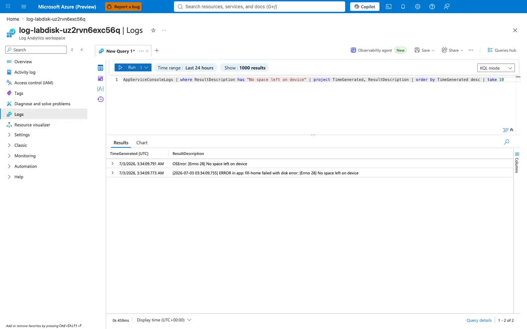Open the Columns side panel
Viewport: 527px width, 329px height.
click(517, 162)
